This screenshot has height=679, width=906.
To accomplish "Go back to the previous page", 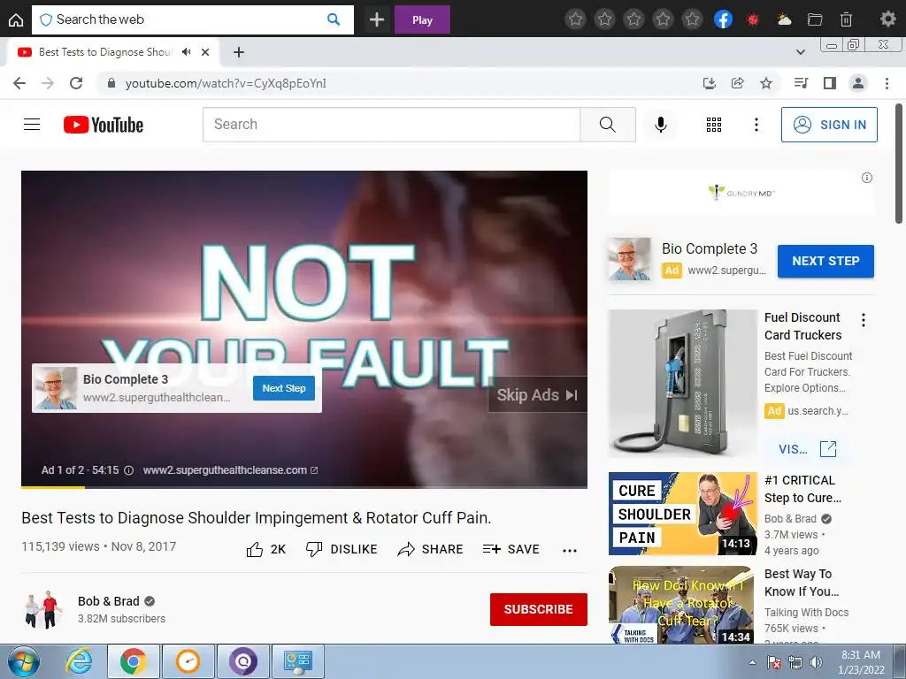I will point(19,83).
